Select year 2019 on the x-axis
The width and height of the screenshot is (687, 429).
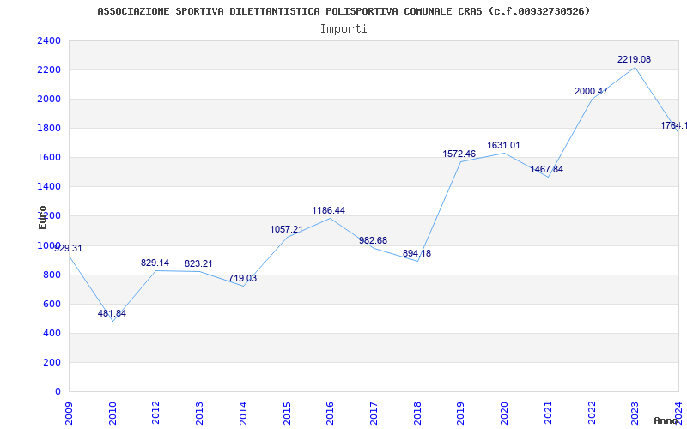coord(461,413)
